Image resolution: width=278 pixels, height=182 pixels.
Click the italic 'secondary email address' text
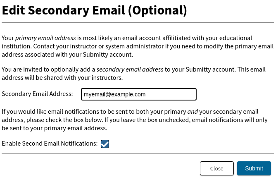click(x=130, y=69)
